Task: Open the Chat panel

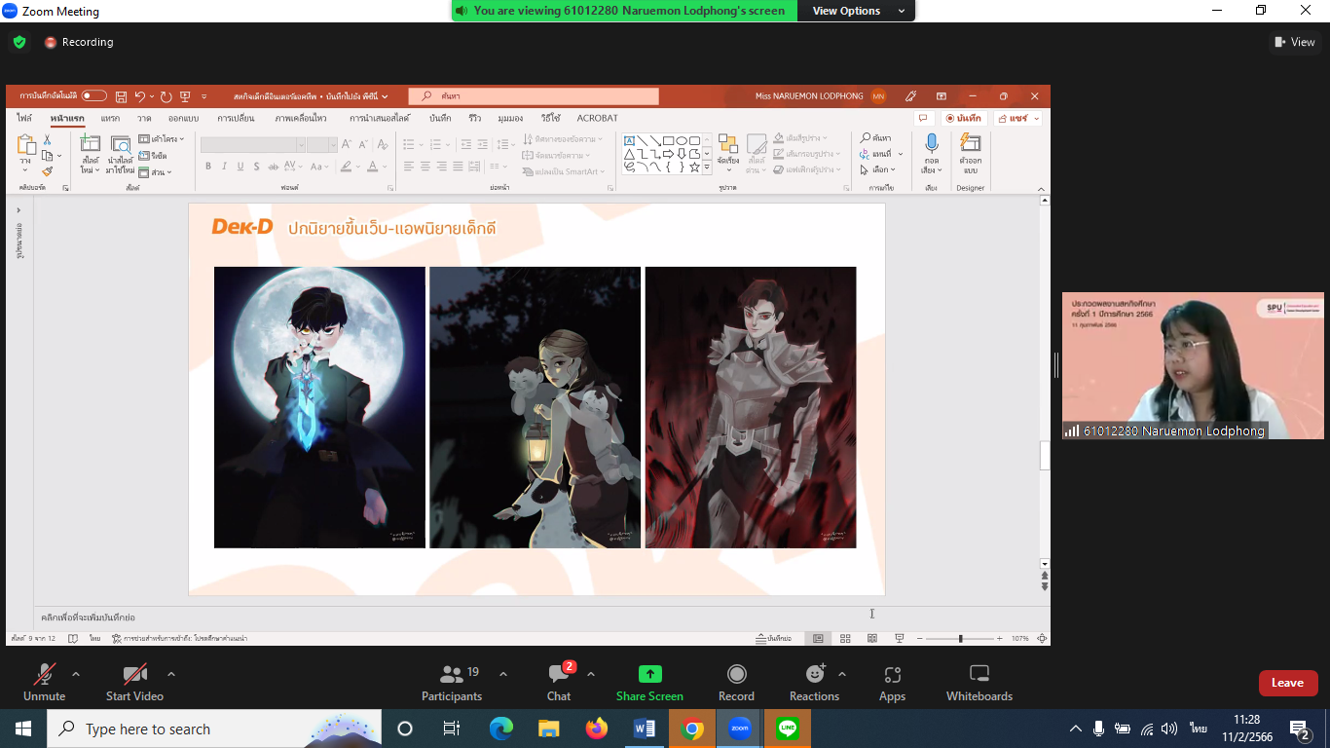Action: tap(559, 674)
